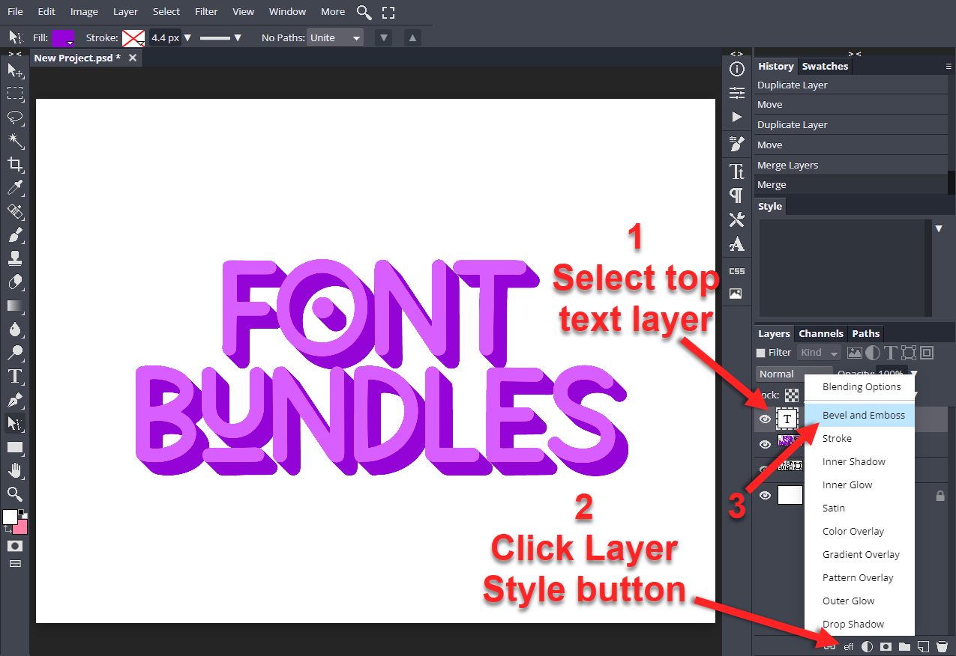Select the Spot Healing Brush tool

click(15, 212)
